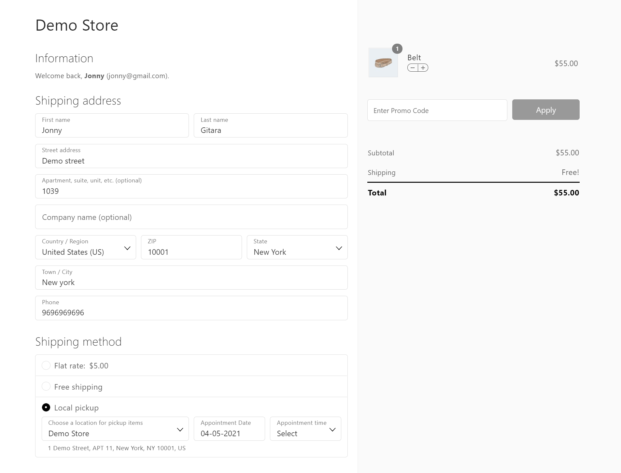Select Flat rate shipping option

46,365
